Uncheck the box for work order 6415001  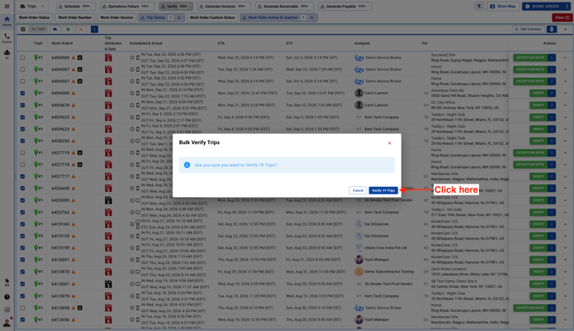click(x=22, y=284)
